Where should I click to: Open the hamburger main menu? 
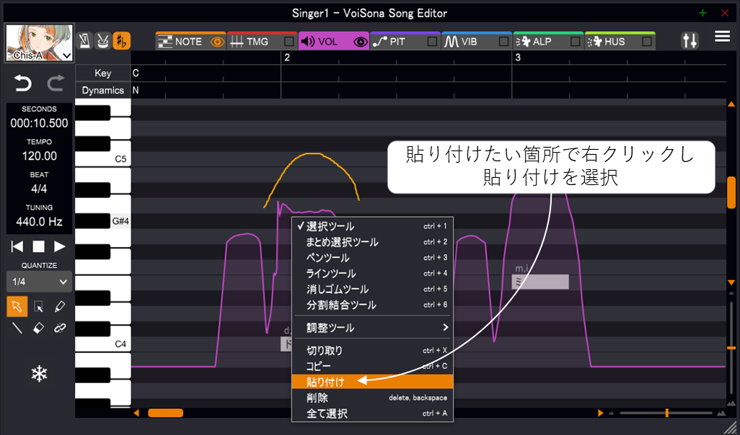coord(723,36)
